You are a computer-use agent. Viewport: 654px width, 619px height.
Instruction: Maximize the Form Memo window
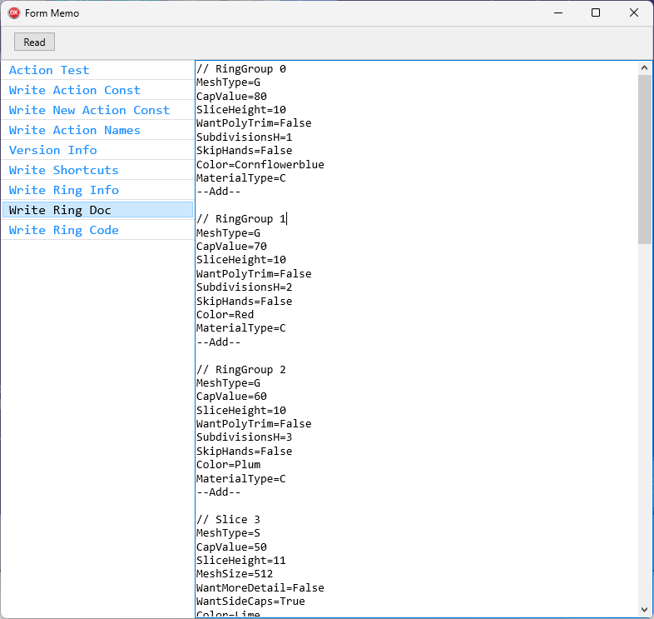coord(596,13)
